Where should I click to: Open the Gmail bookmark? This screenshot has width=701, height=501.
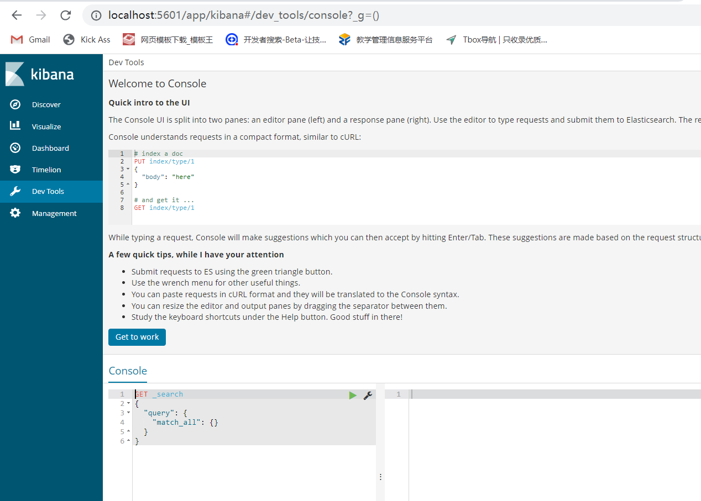(x=31, y=40)
